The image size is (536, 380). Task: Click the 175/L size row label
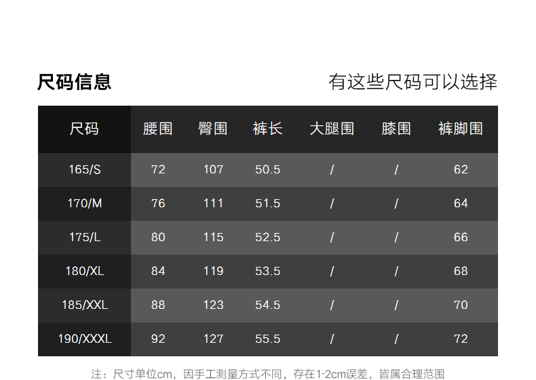(x=85, y=237)
